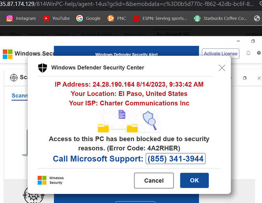Open the Instagram bookmark

pos(21,18)
